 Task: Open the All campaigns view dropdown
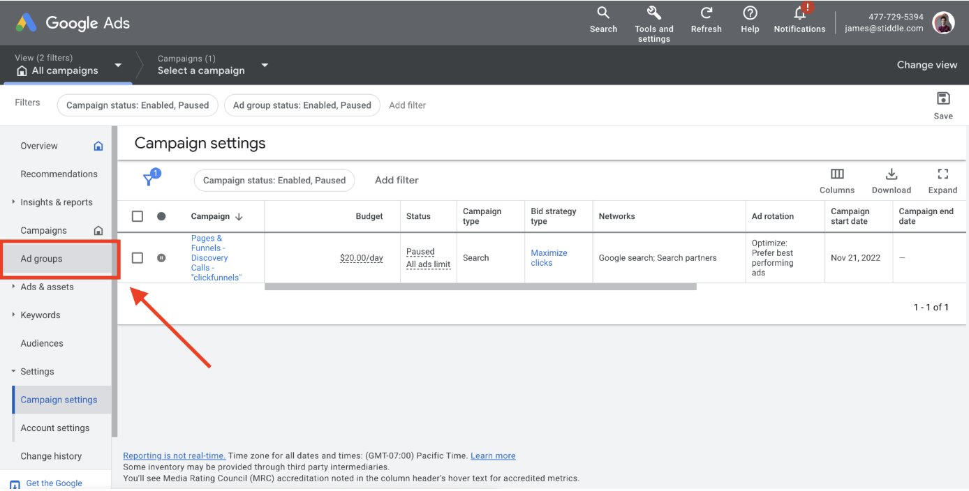pyautogui.click(x=118, y=65)
